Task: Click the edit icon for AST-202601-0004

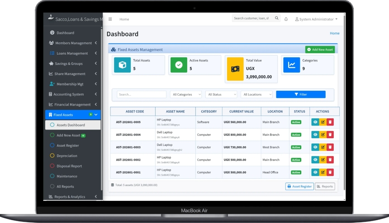Action: [323, 135]
